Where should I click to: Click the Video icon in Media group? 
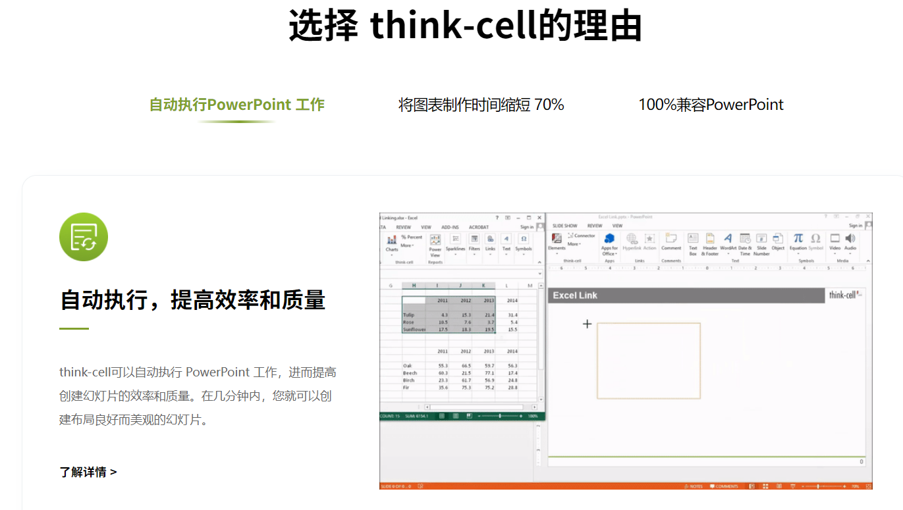835,238
